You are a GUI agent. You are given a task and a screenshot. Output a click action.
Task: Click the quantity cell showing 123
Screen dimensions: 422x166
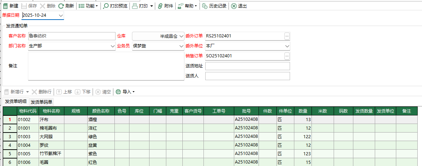(303, 154)
